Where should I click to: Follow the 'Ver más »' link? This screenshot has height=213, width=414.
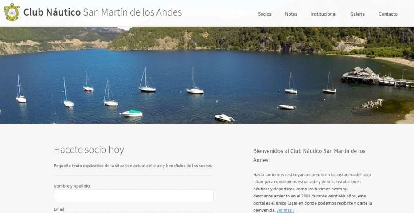[x=285, y=210]
